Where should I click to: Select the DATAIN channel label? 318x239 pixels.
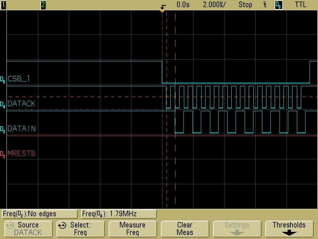click(x=22, y=129)
